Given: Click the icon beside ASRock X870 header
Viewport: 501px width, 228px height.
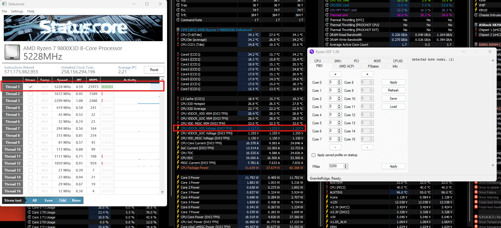Looking at the screenshot, I should point(476,25).
